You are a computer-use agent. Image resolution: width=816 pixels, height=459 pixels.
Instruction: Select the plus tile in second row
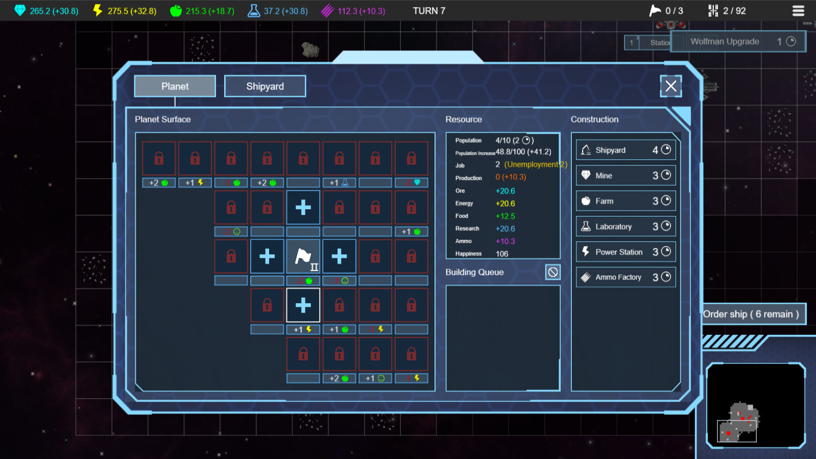pyautogui.click(x=303, y=207)
